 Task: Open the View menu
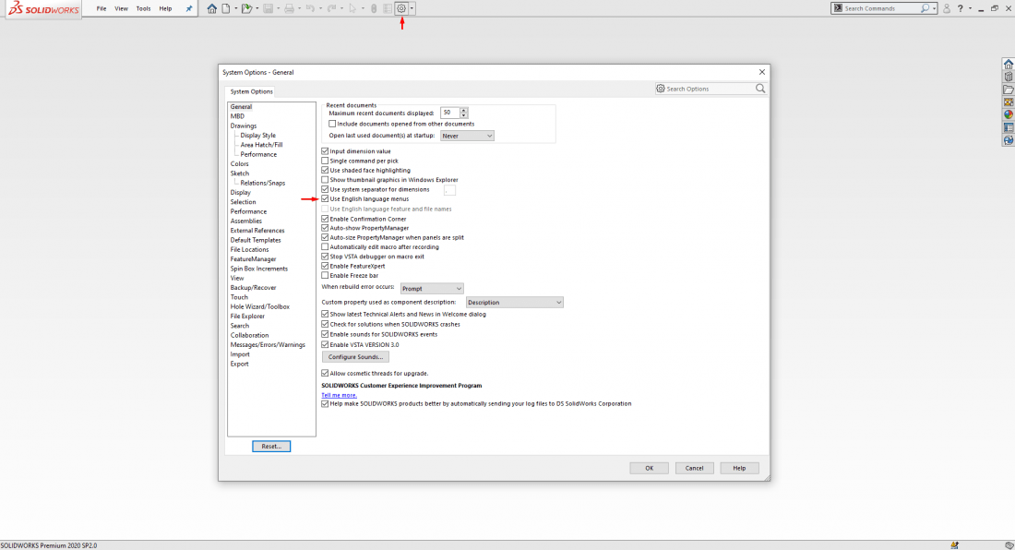pos(121,8)
